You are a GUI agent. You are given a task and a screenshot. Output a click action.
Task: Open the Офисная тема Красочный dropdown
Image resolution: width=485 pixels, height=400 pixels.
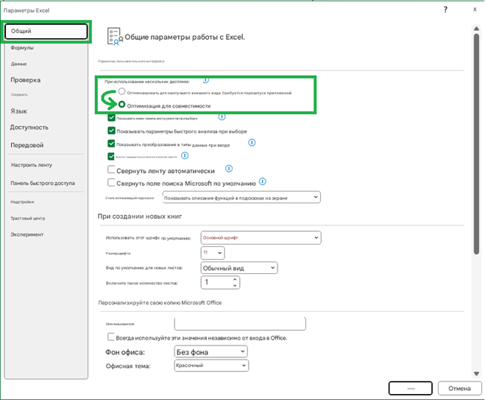[x=211, y=365]
